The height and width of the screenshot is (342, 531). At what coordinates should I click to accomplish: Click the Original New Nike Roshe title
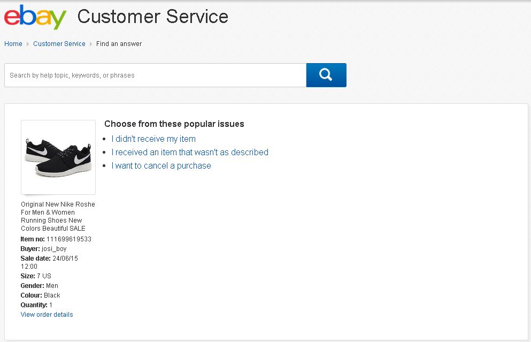pos(58,216)
